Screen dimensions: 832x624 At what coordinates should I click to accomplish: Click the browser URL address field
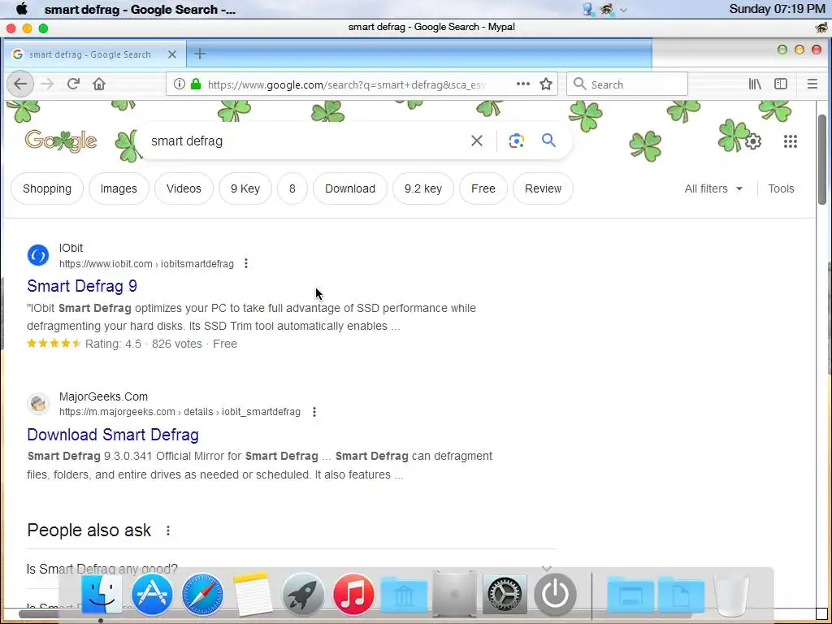pyautogui.click(x=346, y=84)
